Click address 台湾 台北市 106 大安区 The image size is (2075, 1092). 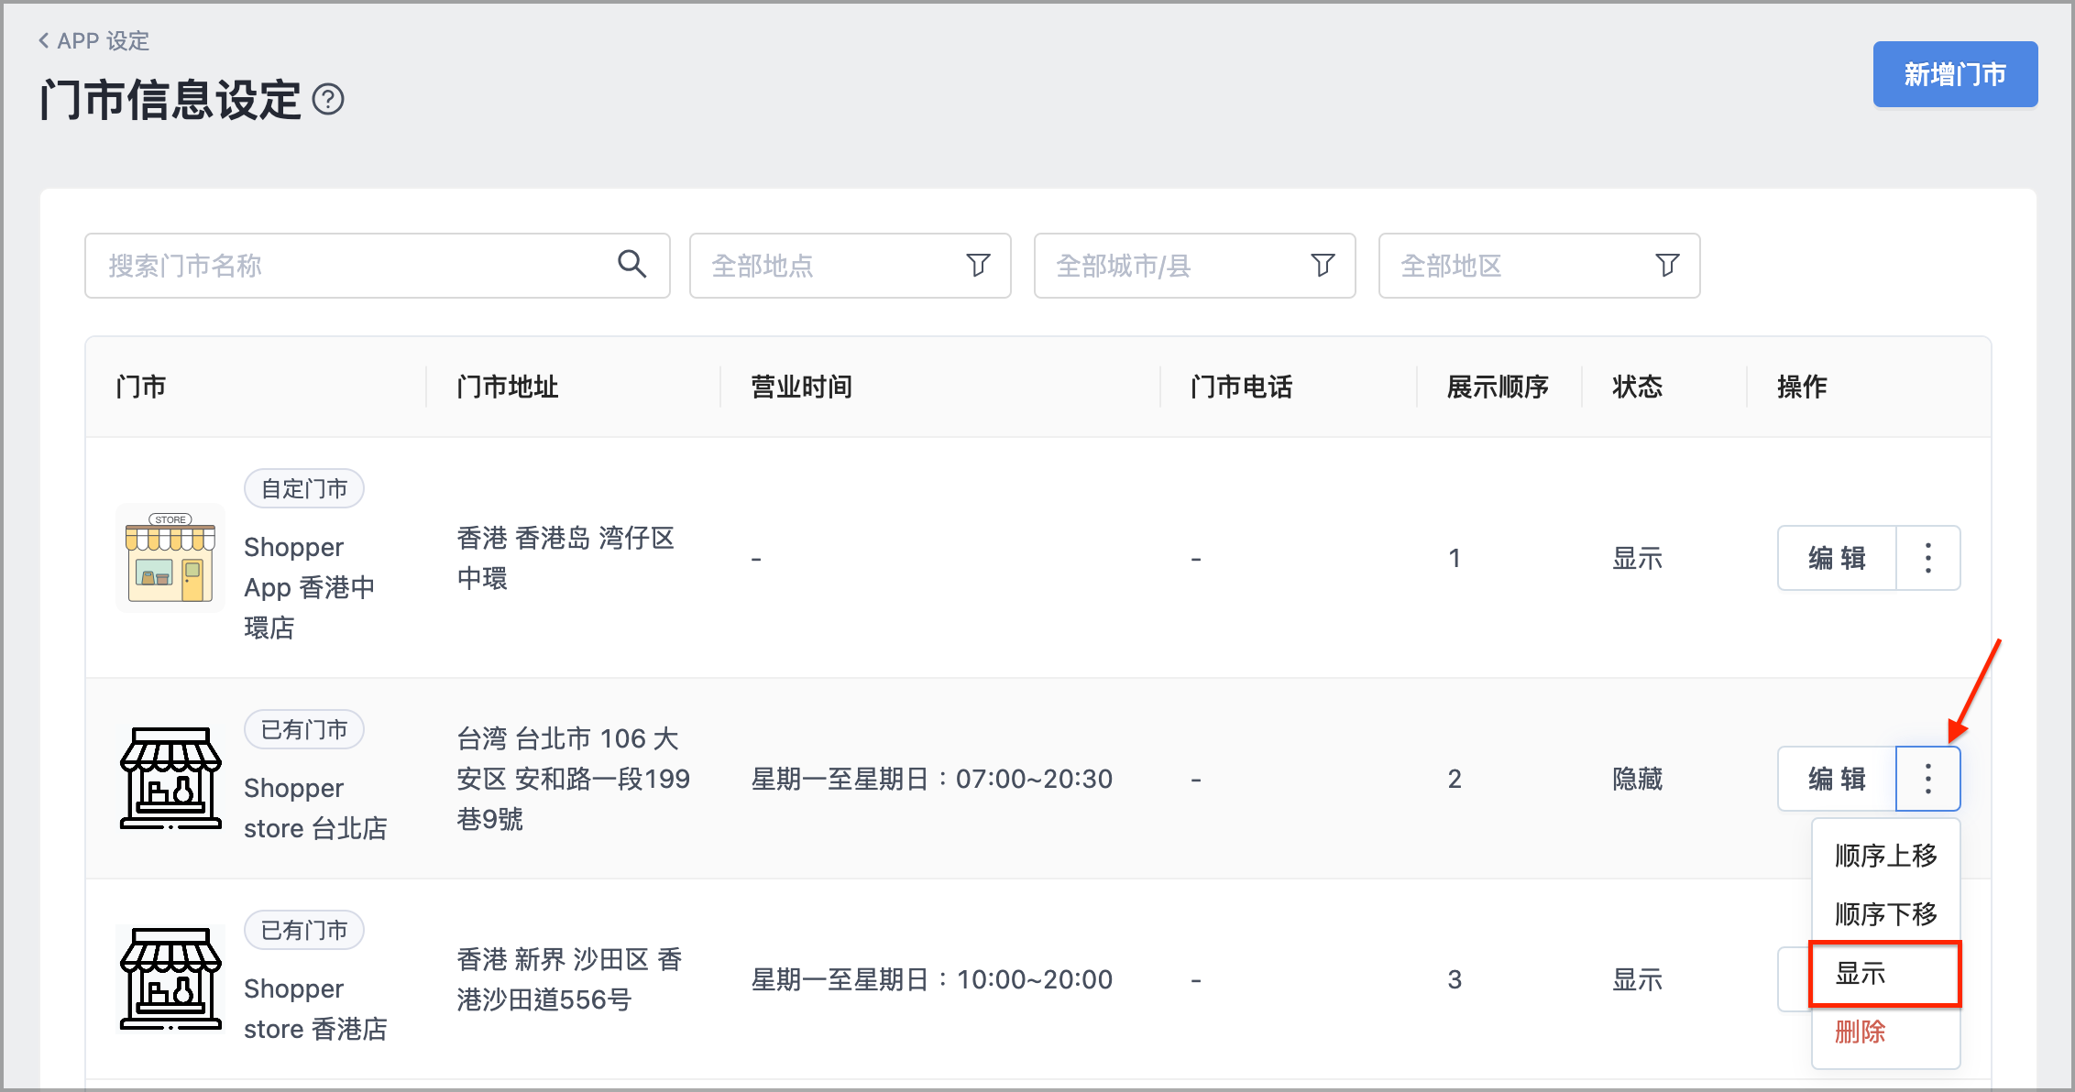[x=574, y=779]
